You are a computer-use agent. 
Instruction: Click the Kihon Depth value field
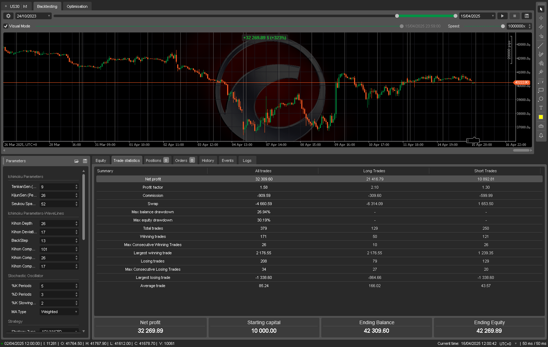click(x=57, y=224)
